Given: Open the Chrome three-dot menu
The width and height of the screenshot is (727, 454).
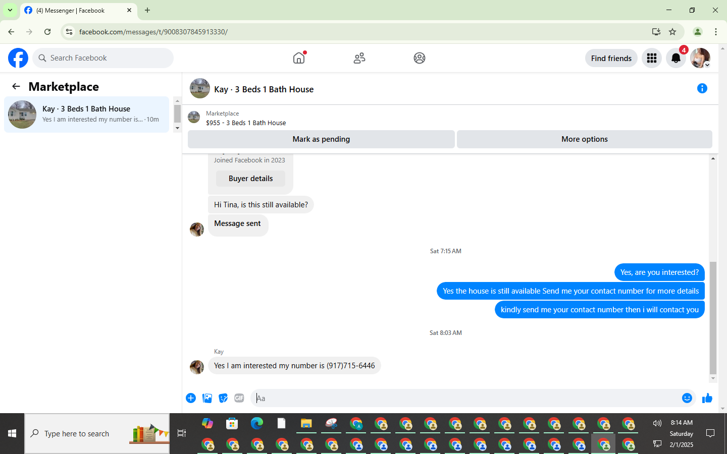Looking at the screenshot, I should point(716,32).
